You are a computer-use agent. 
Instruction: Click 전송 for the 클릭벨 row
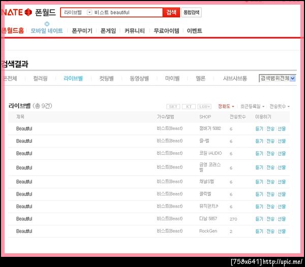point(270,194)
